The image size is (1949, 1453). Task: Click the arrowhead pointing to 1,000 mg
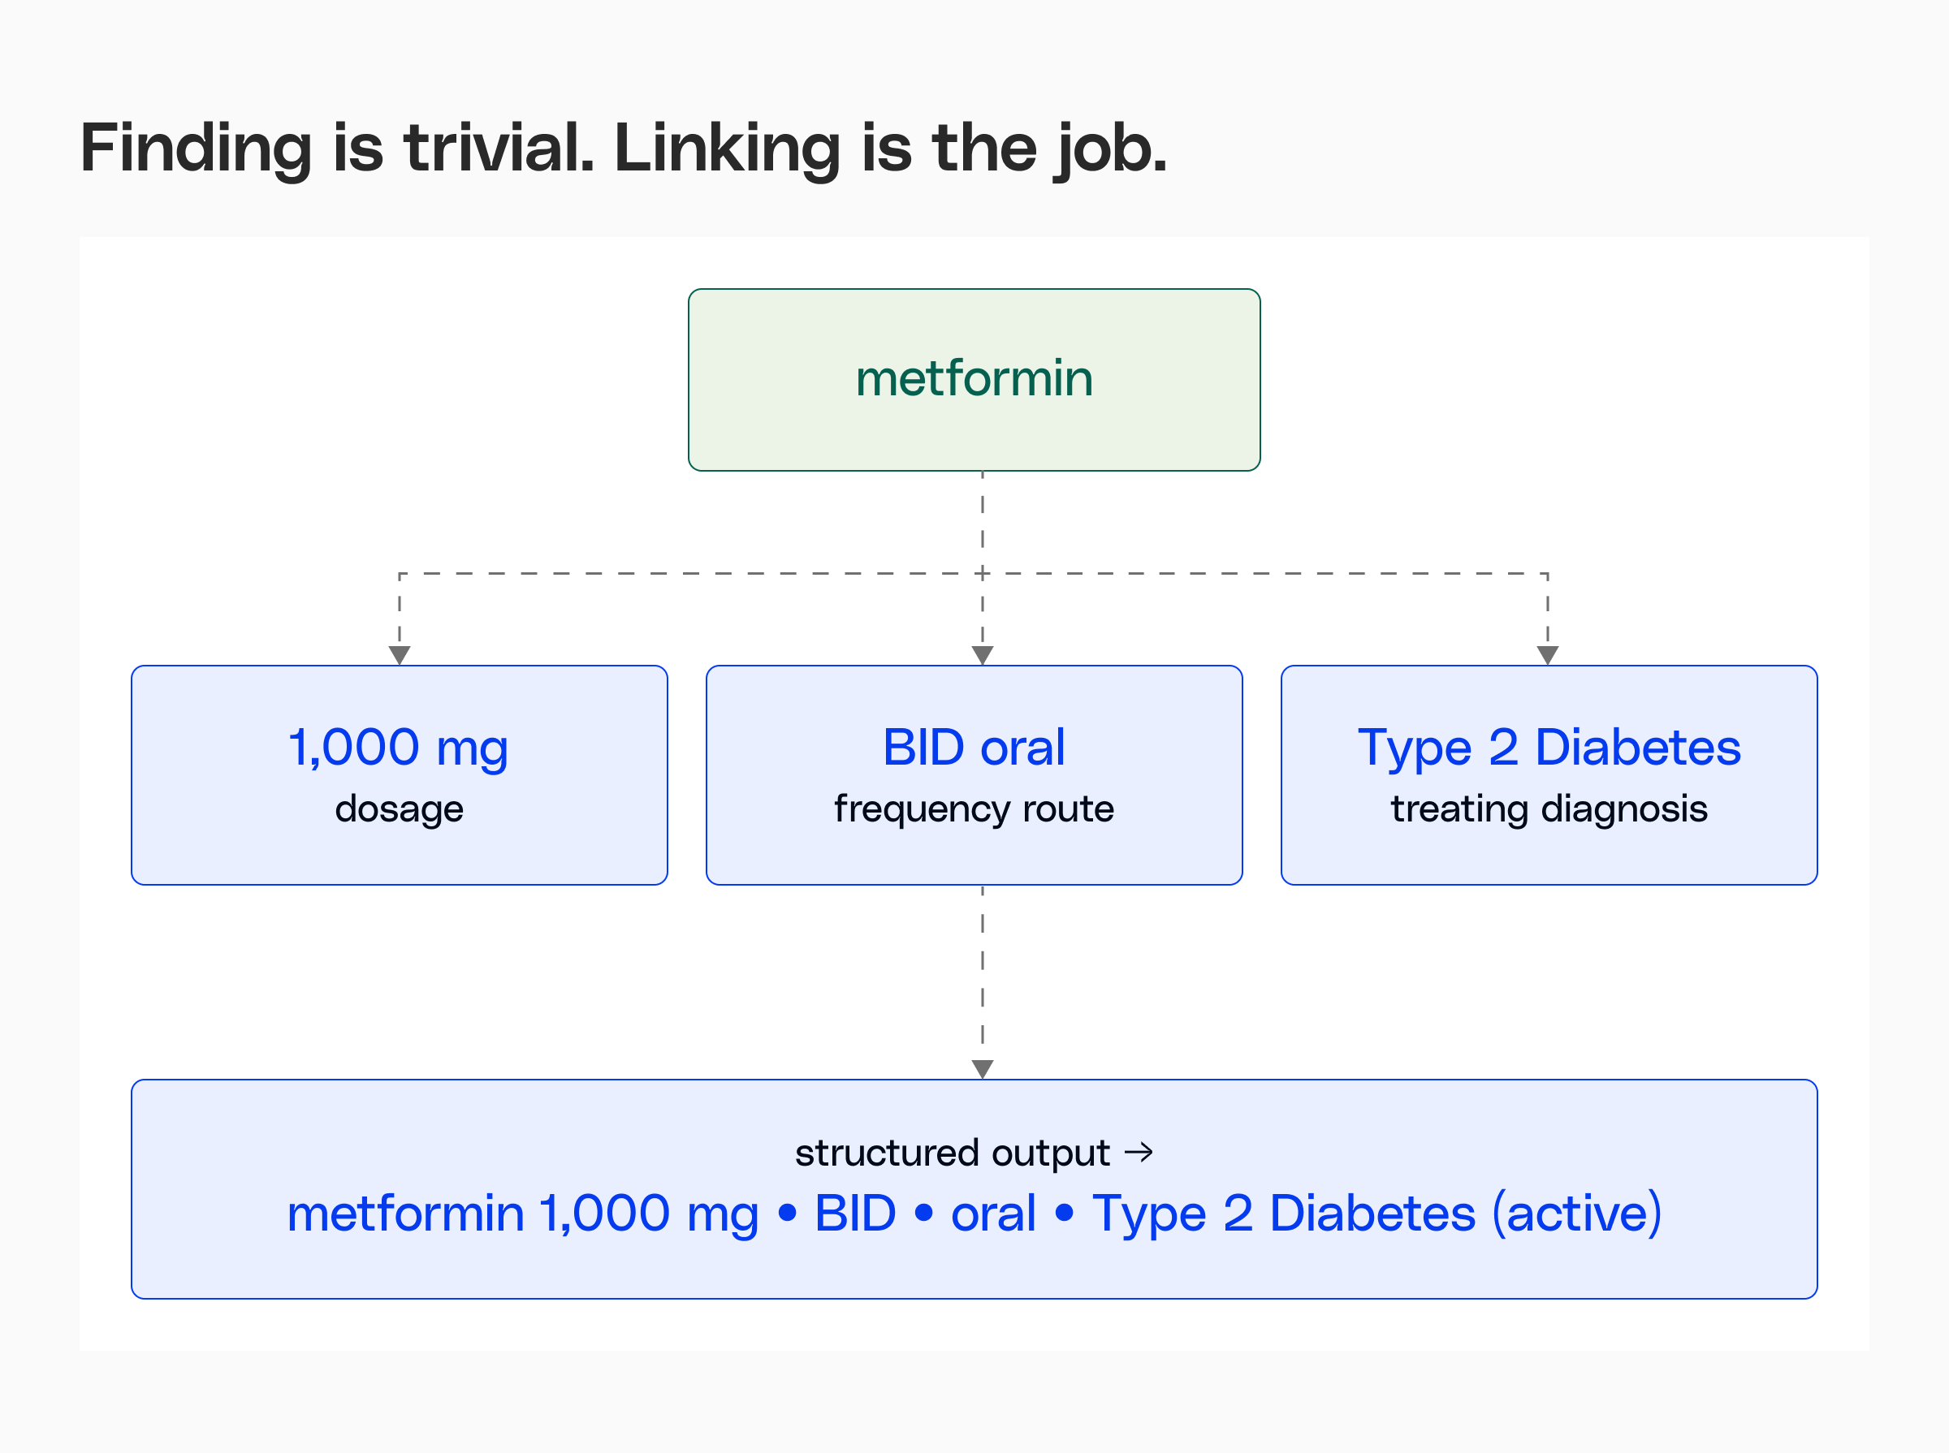[x=400, y=655]
